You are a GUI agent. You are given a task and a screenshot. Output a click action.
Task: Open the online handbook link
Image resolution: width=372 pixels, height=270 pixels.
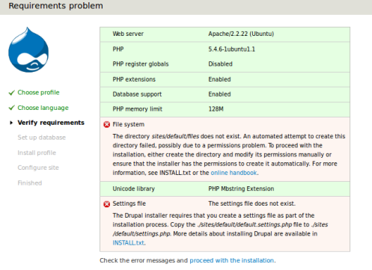[234, 173]
